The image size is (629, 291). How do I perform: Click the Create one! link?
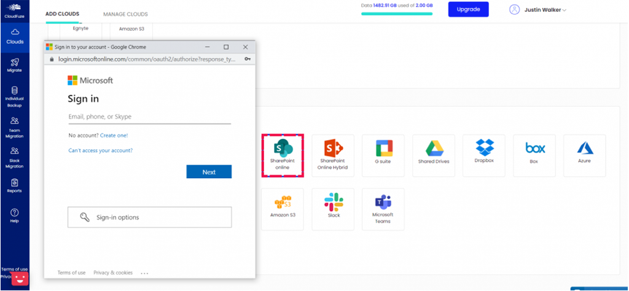[x=114, y=136]
